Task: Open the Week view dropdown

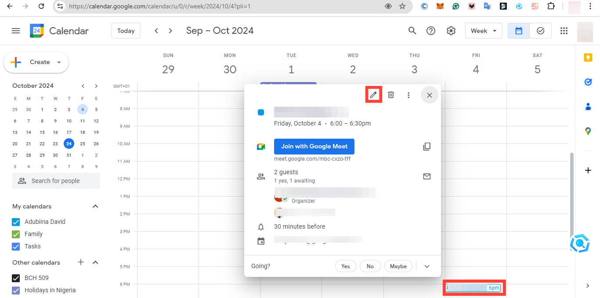Action: (x=484, y=31)
